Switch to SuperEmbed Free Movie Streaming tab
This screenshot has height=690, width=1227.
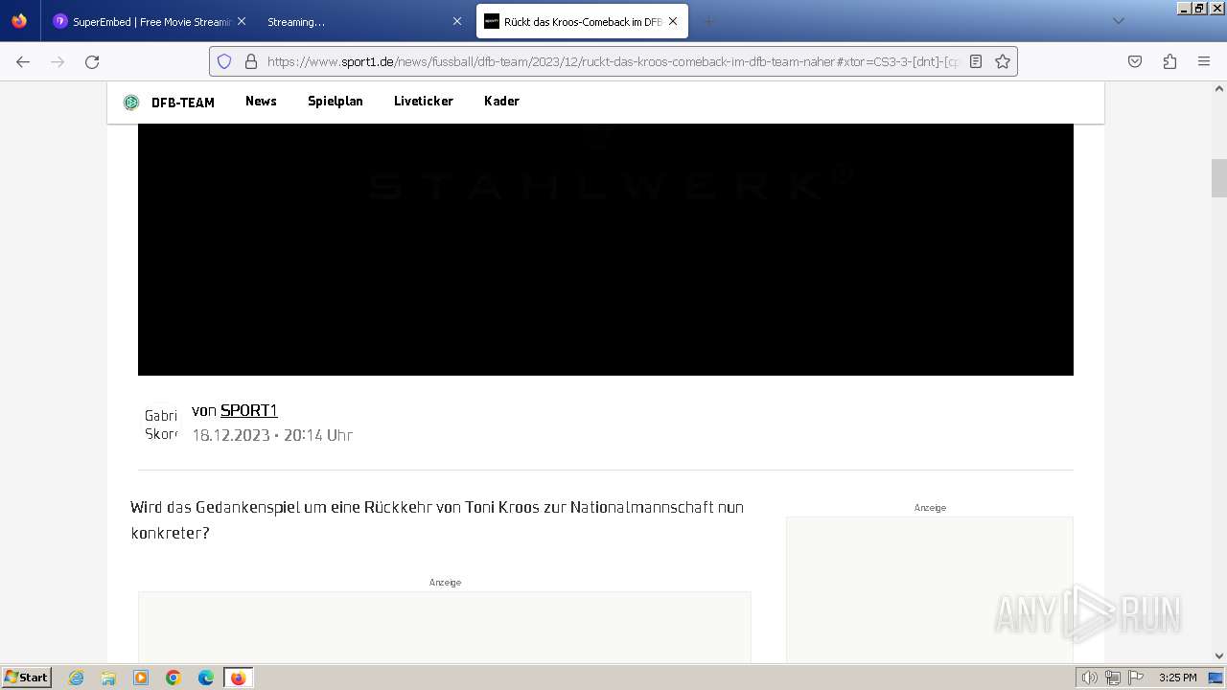(144, 21)
